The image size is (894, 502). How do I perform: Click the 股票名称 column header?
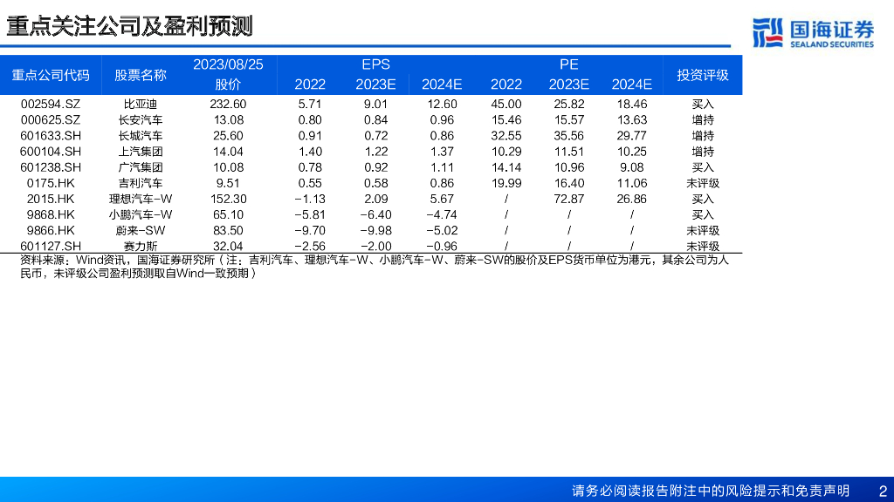point(141,75)
